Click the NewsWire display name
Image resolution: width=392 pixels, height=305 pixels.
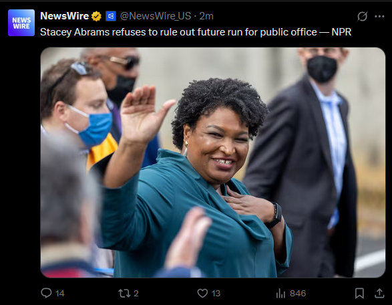(65, 16)
